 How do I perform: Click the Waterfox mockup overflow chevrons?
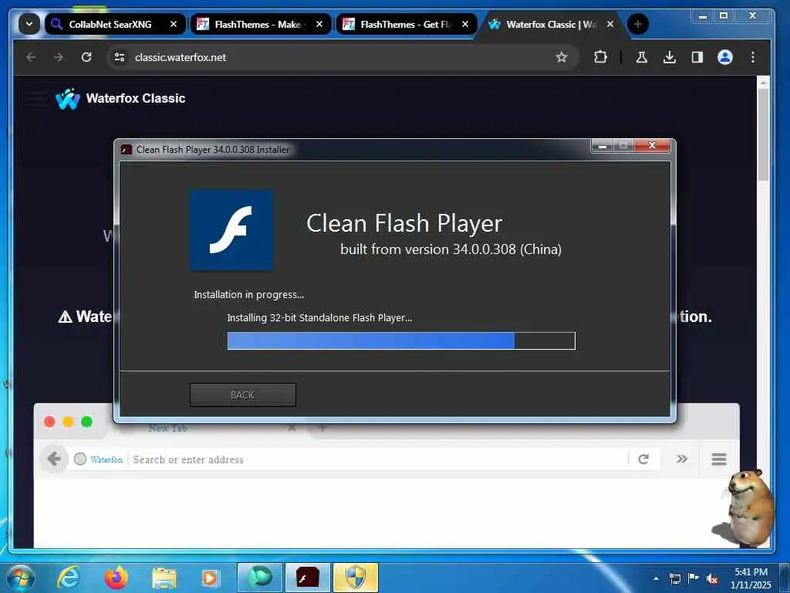pos(682,459)
